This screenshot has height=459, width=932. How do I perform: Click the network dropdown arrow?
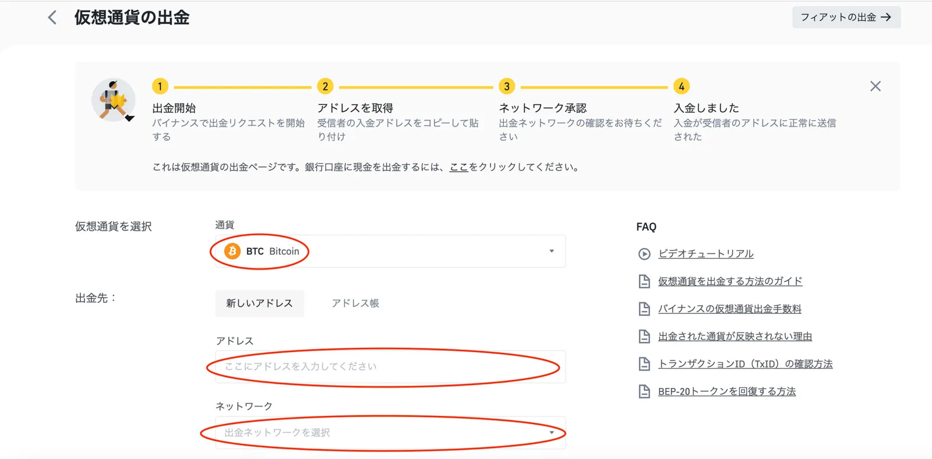pyautogui.click(x=552, y=432)
